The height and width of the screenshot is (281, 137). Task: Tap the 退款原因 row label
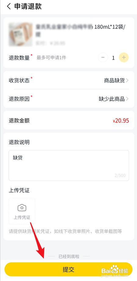pyautogui.click(x=19, y=99)
